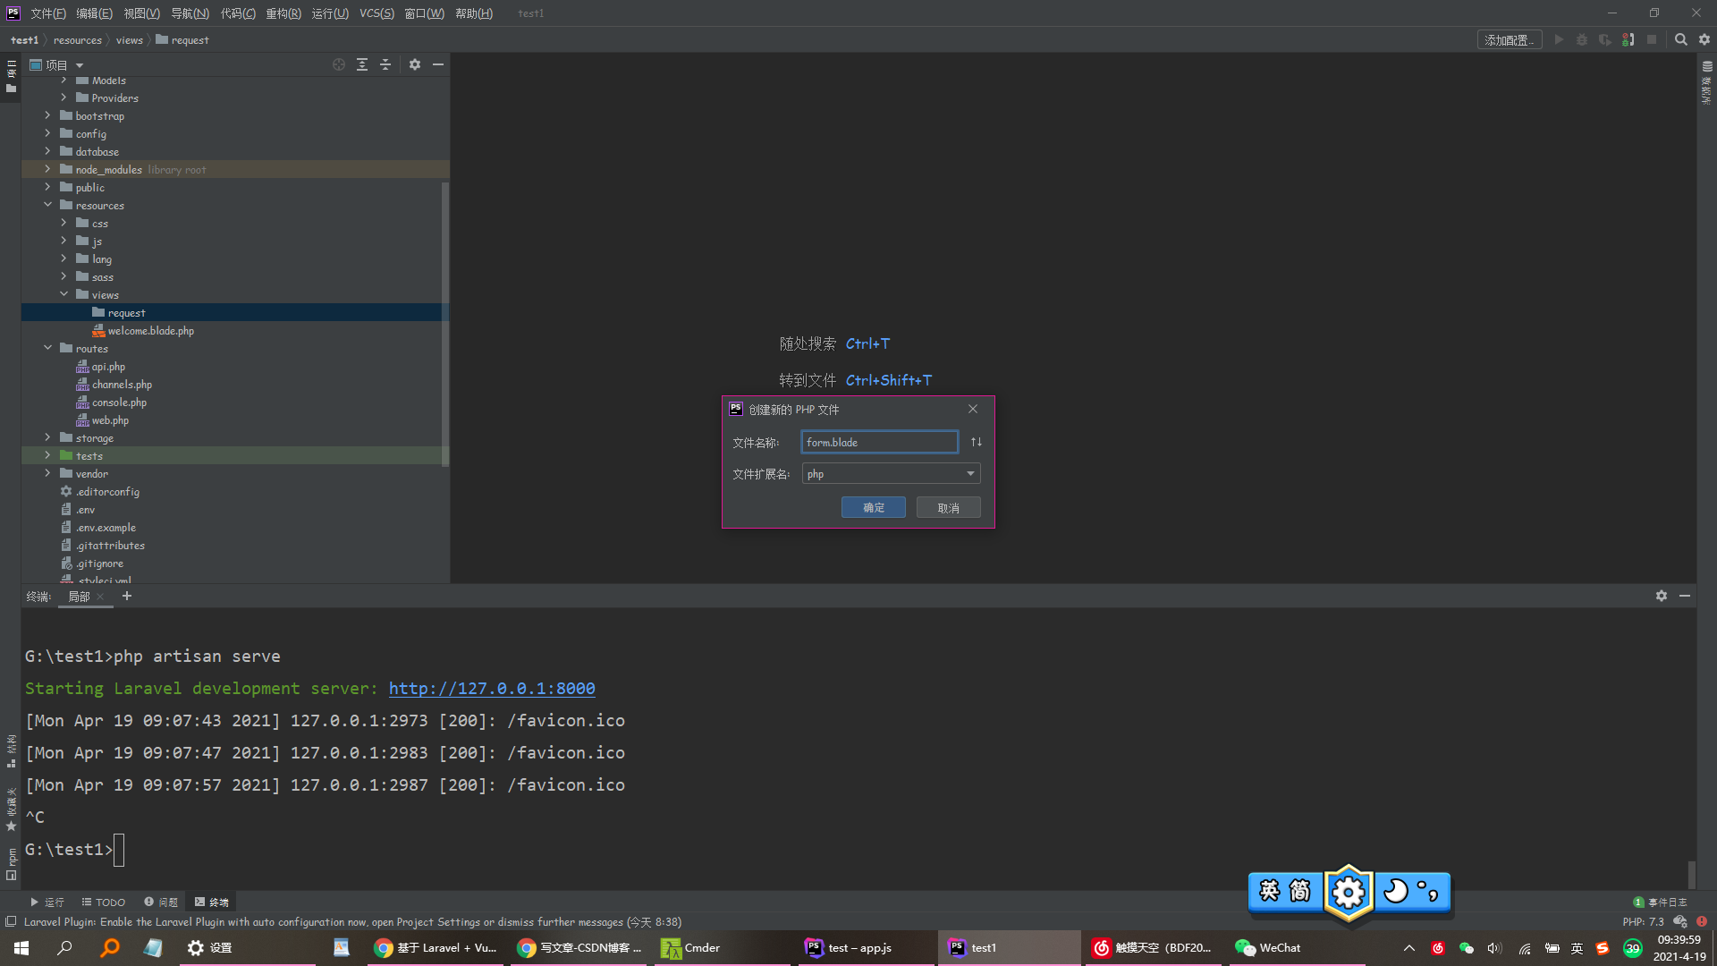The image size is (1717, 966).
Task: Click the locate current file target icon
Action: tap(339, 64)
